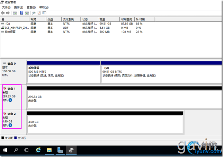Click the settings list toolbar icon
The height and width of the screenshot is (157, 223).
(44, 13)
